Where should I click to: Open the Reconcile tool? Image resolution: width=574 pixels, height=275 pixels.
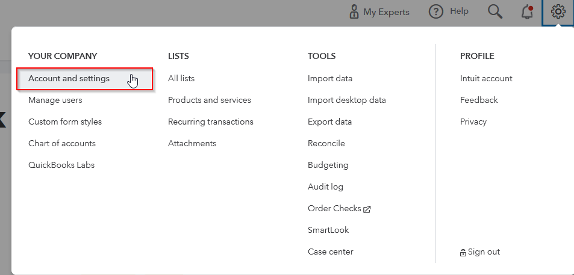[326, 143]
